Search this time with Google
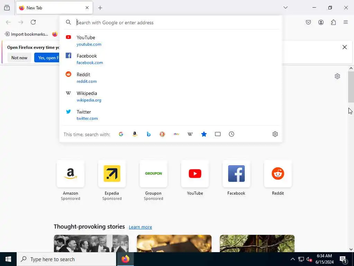This screenshot has width=354, height=266. coord(121,134)
